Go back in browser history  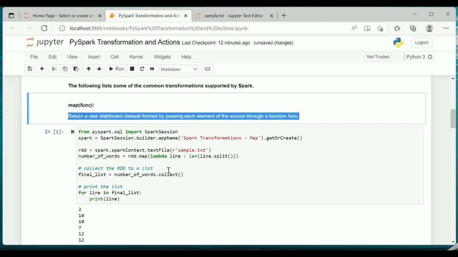[x=13, y=28]
